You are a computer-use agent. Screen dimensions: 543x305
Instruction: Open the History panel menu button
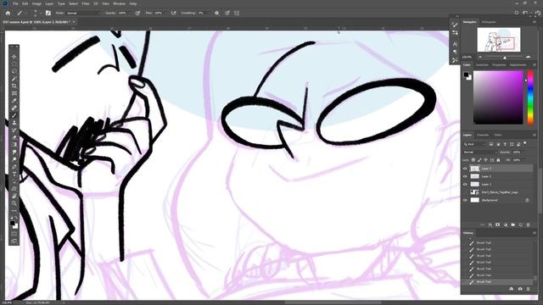pos(535,233)
